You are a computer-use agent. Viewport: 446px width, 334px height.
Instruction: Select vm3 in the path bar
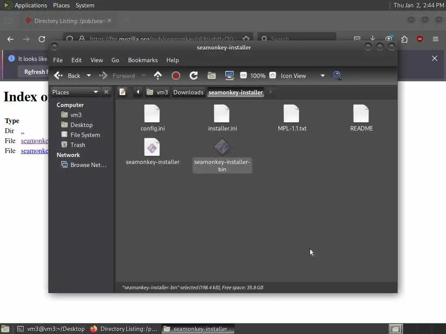(x=157, y=92)
